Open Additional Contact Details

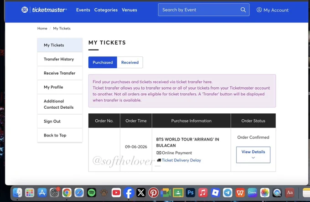click(60, 104)
